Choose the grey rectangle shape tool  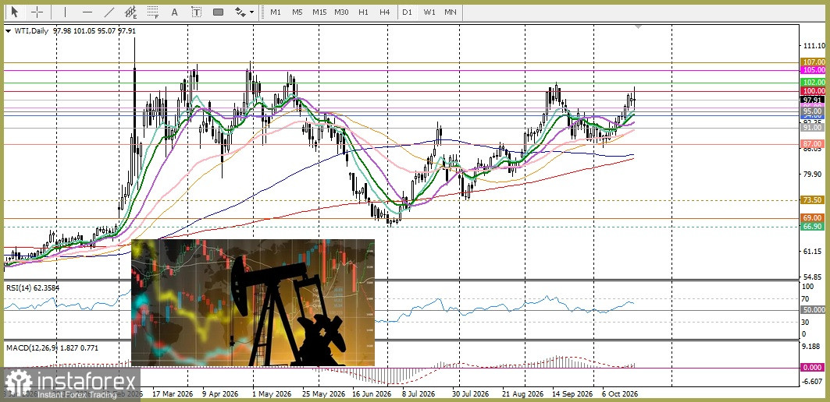(218, 12)
